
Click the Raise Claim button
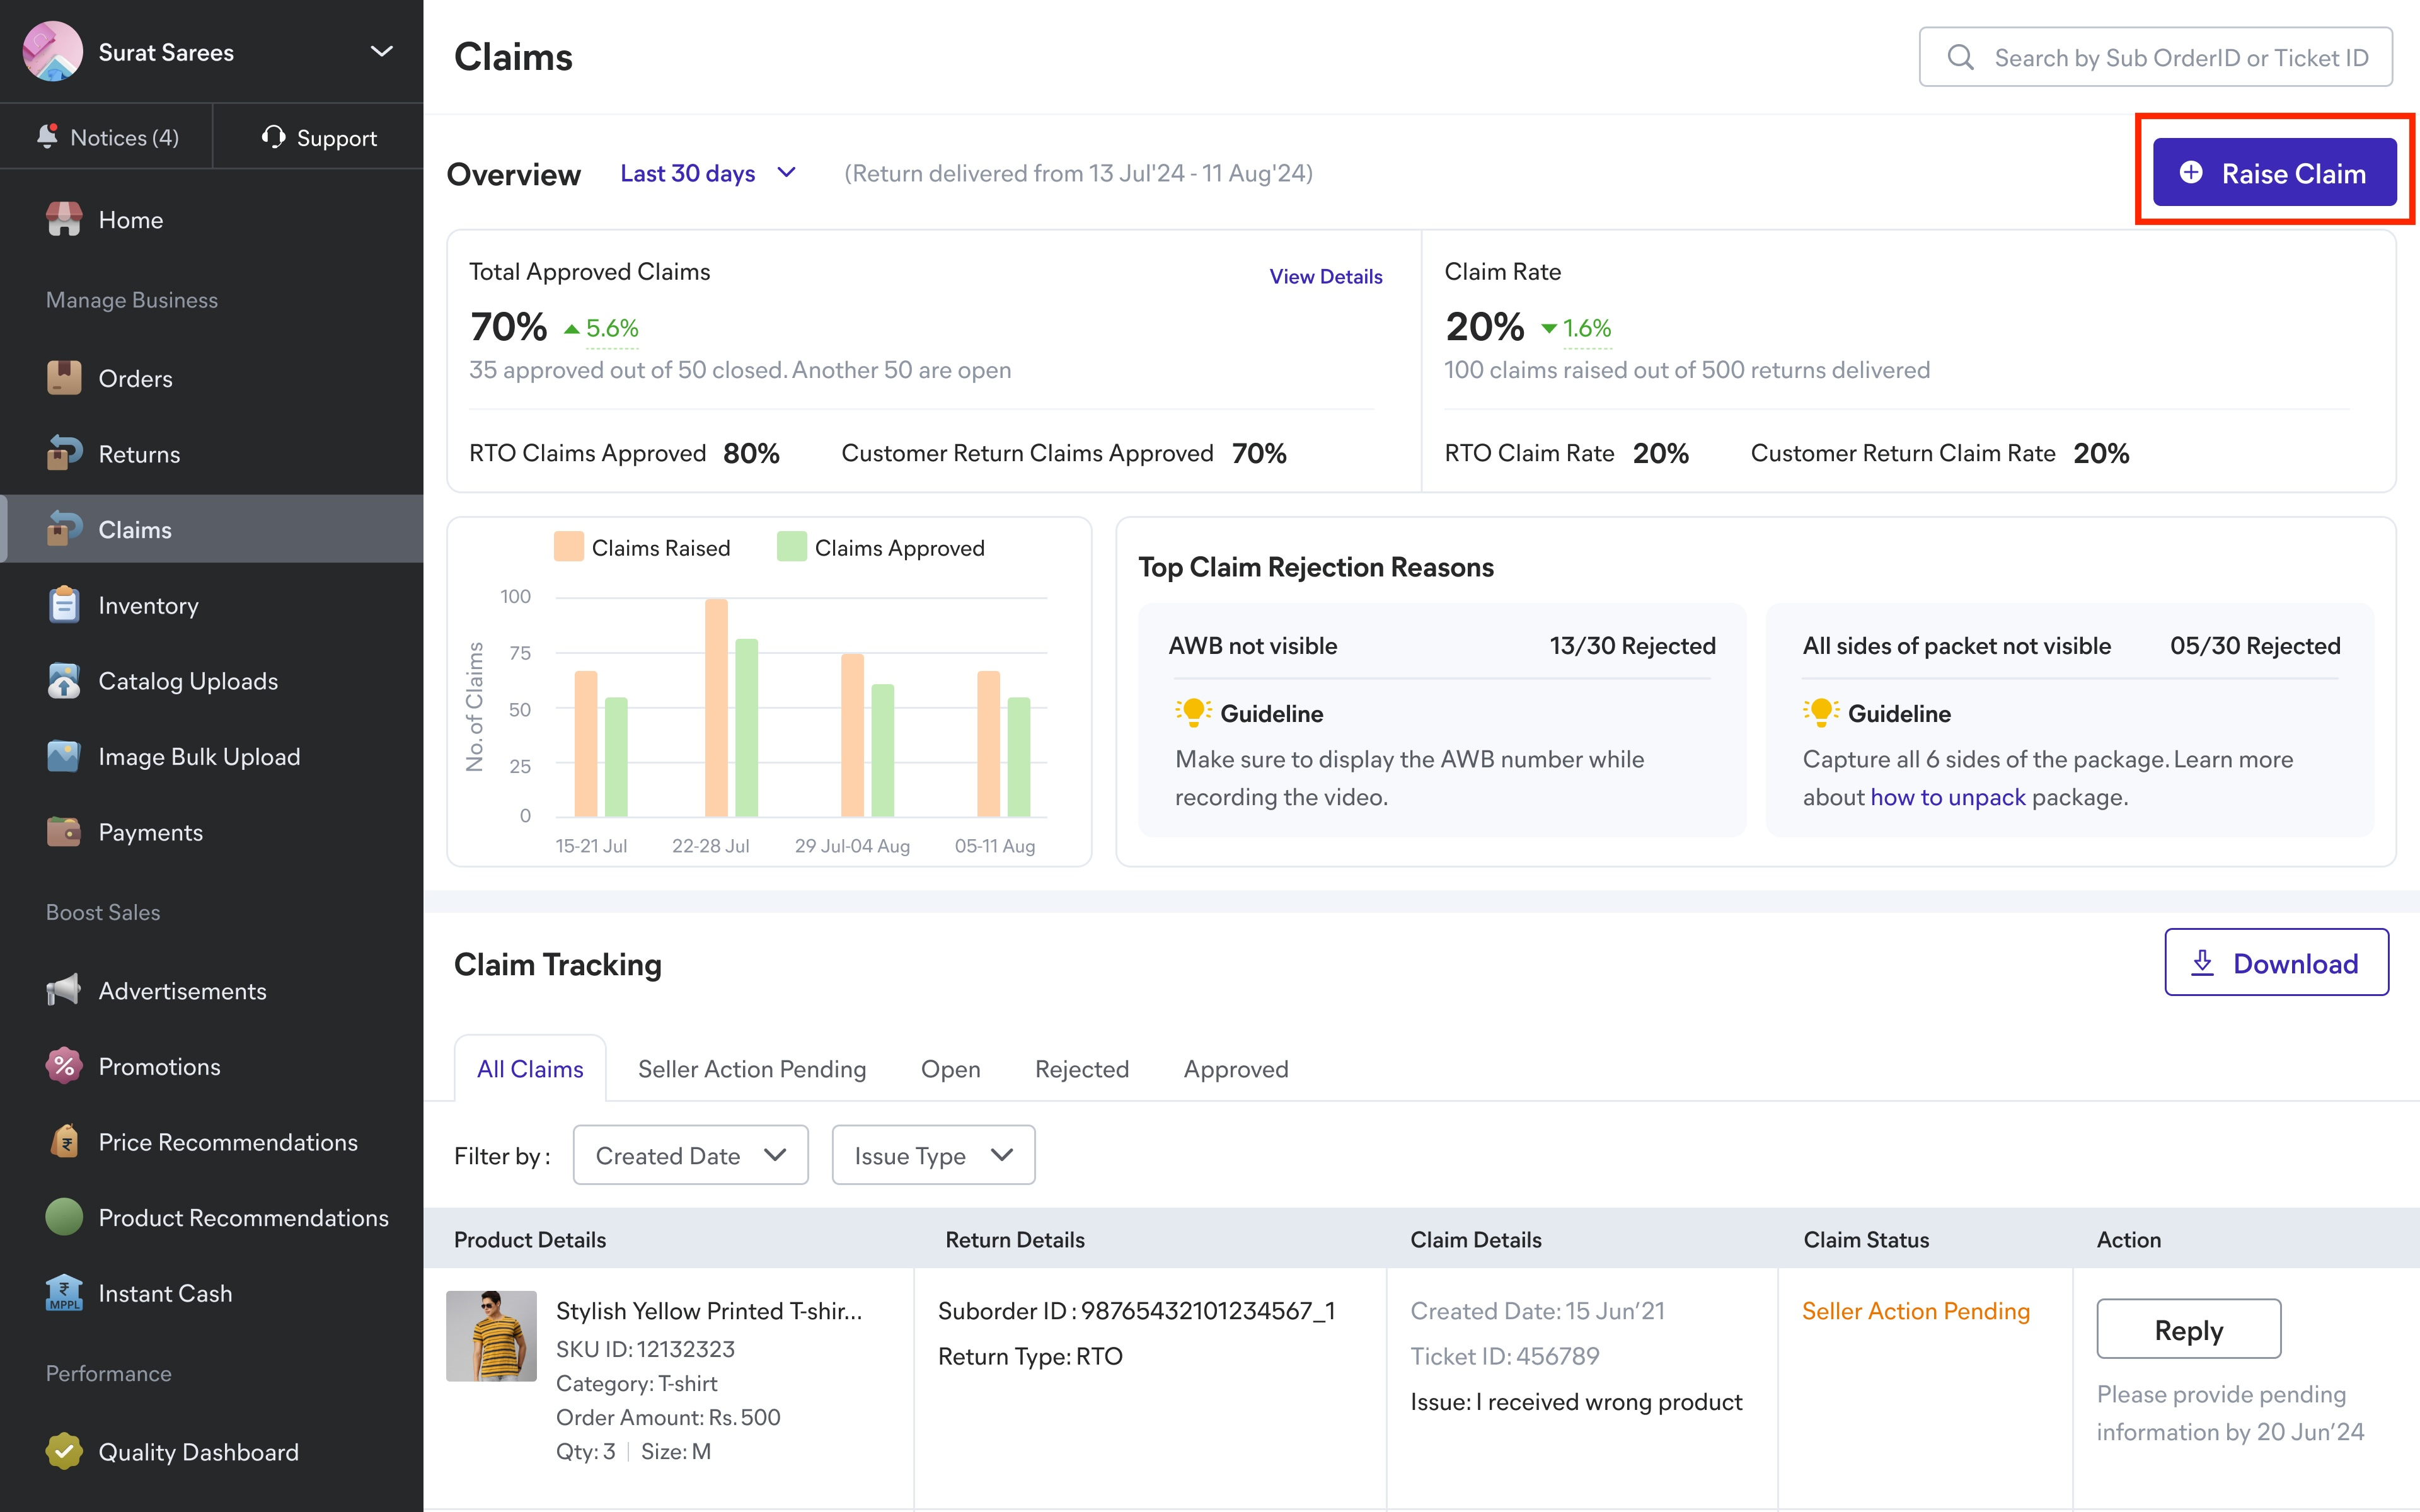pos(2274,173)
